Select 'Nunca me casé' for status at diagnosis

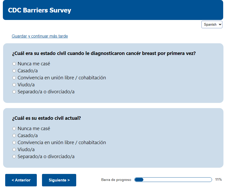[14, 64]
